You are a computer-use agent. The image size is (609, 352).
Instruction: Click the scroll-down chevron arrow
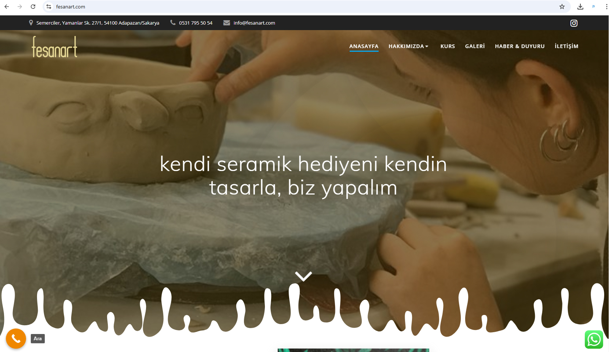click(x=303, y=276)
